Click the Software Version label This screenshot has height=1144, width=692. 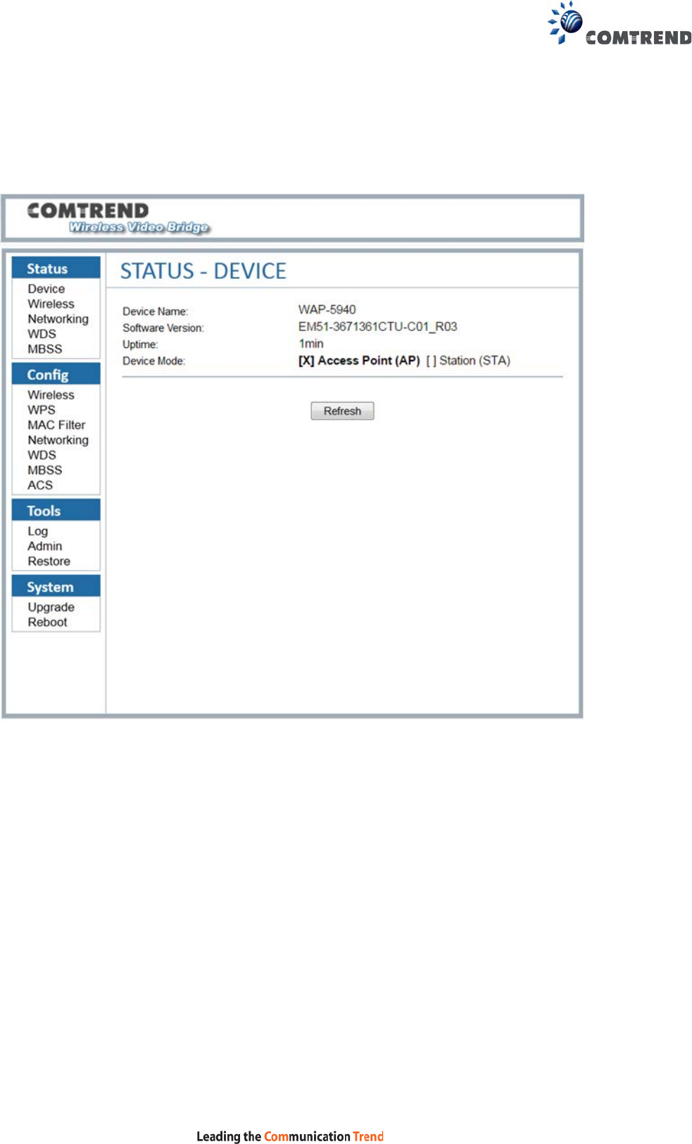[163, 328]
